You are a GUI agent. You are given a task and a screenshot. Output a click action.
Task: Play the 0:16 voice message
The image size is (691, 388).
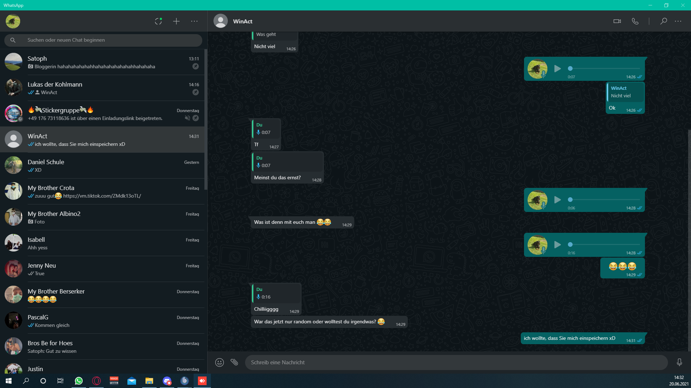[557, 245]
